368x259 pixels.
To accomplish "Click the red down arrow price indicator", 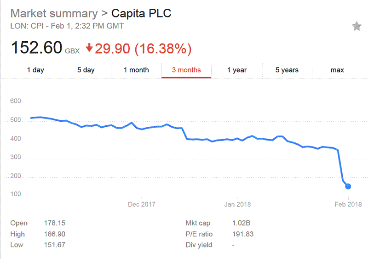I will click(89, 48).
